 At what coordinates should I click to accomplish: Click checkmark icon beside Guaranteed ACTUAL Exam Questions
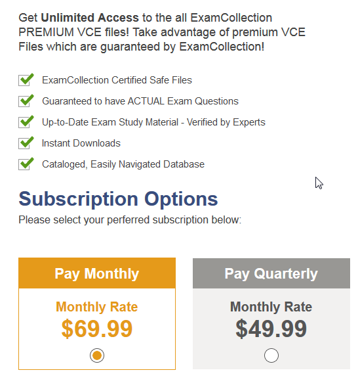point(26,101)
